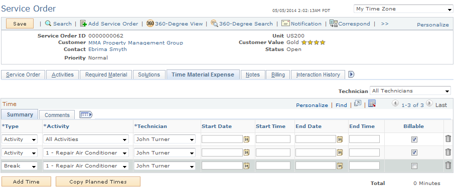Select the Summary tab in Time grid
This screenshot has height=190, width=459.
(x=20, y=114)
